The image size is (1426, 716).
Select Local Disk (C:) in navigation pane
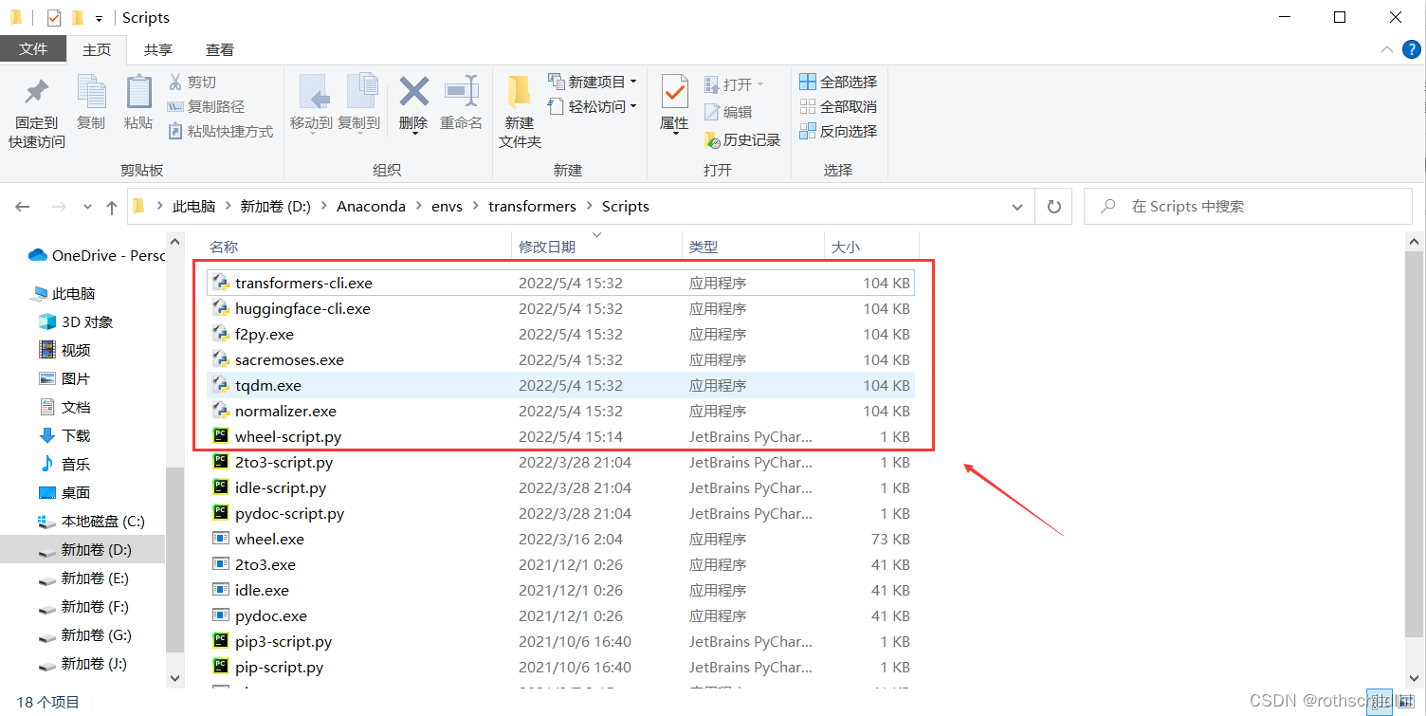(x=91, y=522)
